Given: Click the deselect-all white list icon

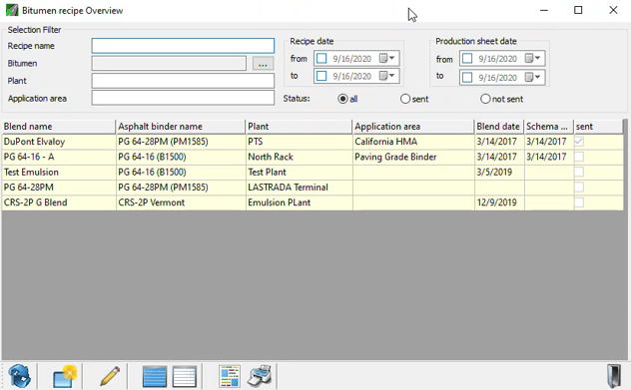Looking at the screenshot, I should [x=185, y=377].
